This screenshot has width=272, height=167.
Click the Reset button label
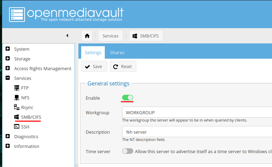click(x=126, y=67)
